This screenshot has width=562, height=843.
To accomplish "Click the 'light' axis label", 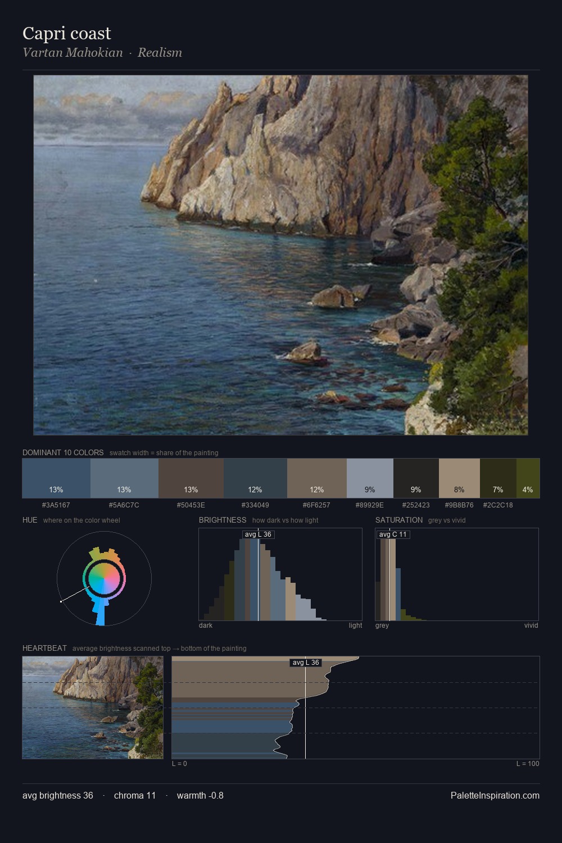I will pos(355,626).
